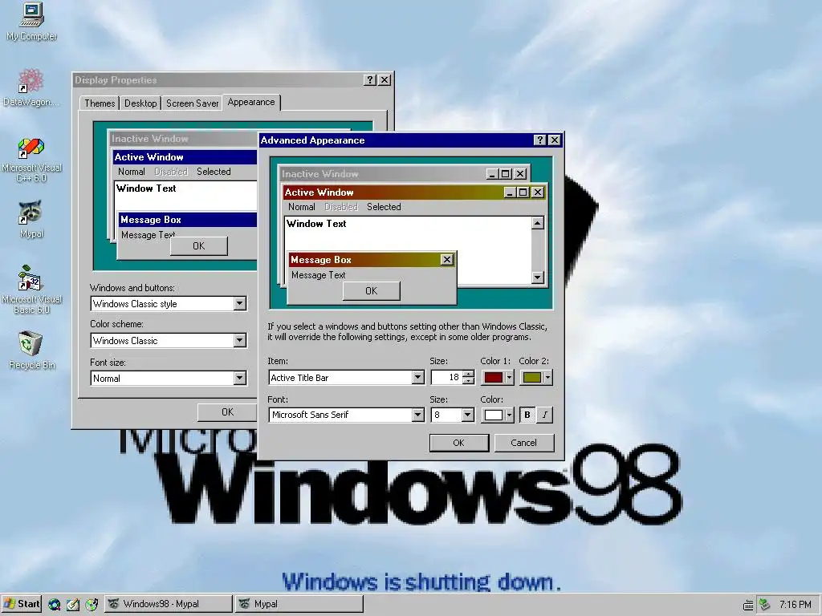Switch to the Screen Saver tab
822x616 pixels.
point(192,103)
